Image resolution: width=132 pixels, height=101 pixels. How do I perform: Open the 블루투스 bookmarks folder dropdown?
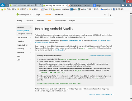click(x=34, y=9)
